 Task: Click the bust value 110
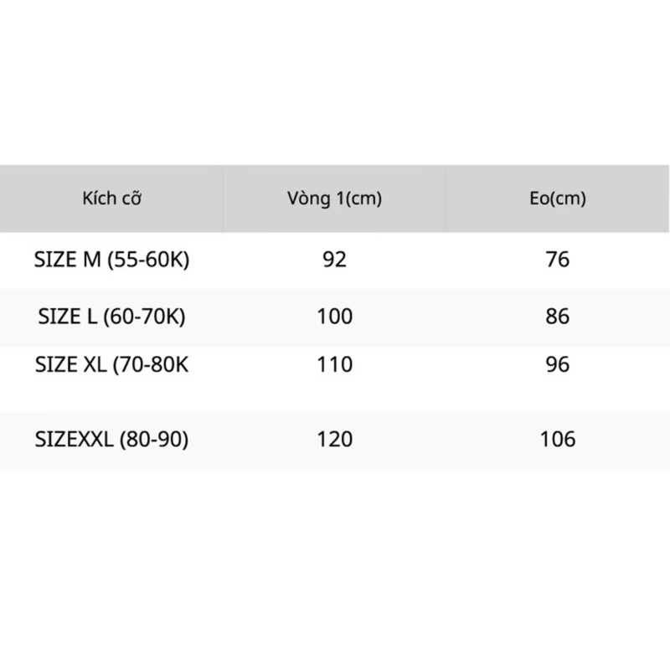coord(334,365)
